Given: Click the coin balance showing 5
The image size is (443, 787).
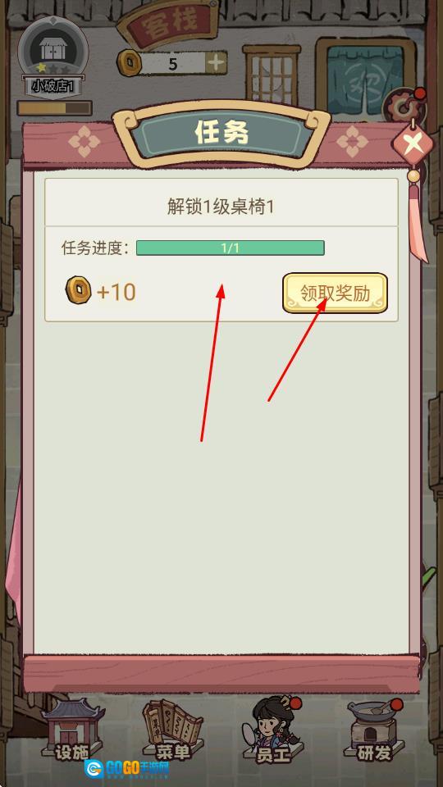Looking at the screenshot, I should (173, 64).
